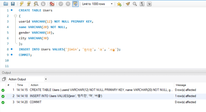Image resolution: width=206 pixels, height=112 pixels.
Task: Click the stop execution hand icon
Action: [43, 4]
